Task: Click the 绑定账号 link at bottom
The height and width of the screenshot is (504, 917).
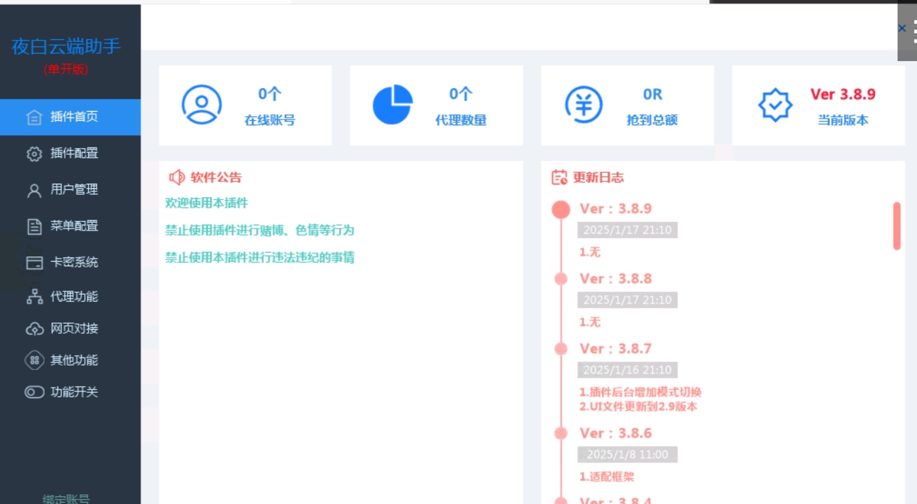Action: (66, 499)
